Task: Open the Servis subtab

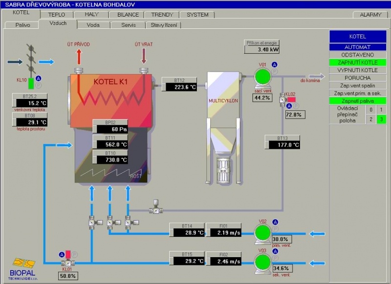Action: coord(129,25)
